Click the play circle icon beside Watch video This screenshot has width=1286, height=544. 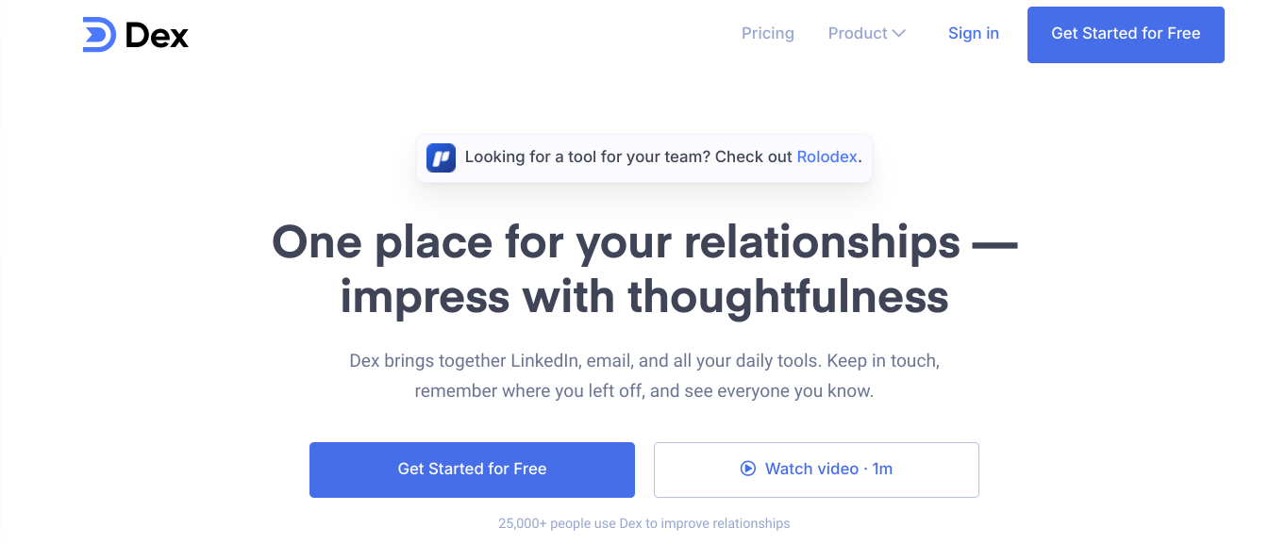[748, 469]
